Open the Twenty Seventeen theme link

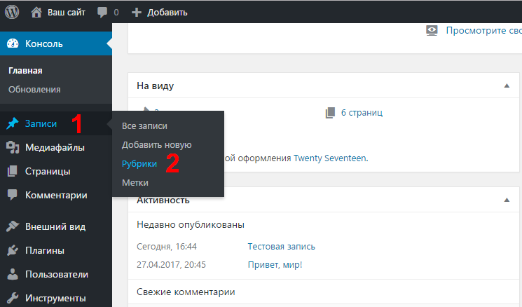(330, 158)
